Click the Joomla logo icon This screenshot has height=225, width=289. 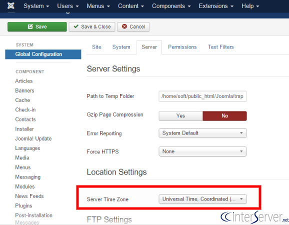tap(11, 5)
